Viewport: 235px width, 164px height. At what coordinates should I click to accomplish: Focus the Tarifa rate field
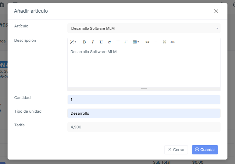coord(144,127)
